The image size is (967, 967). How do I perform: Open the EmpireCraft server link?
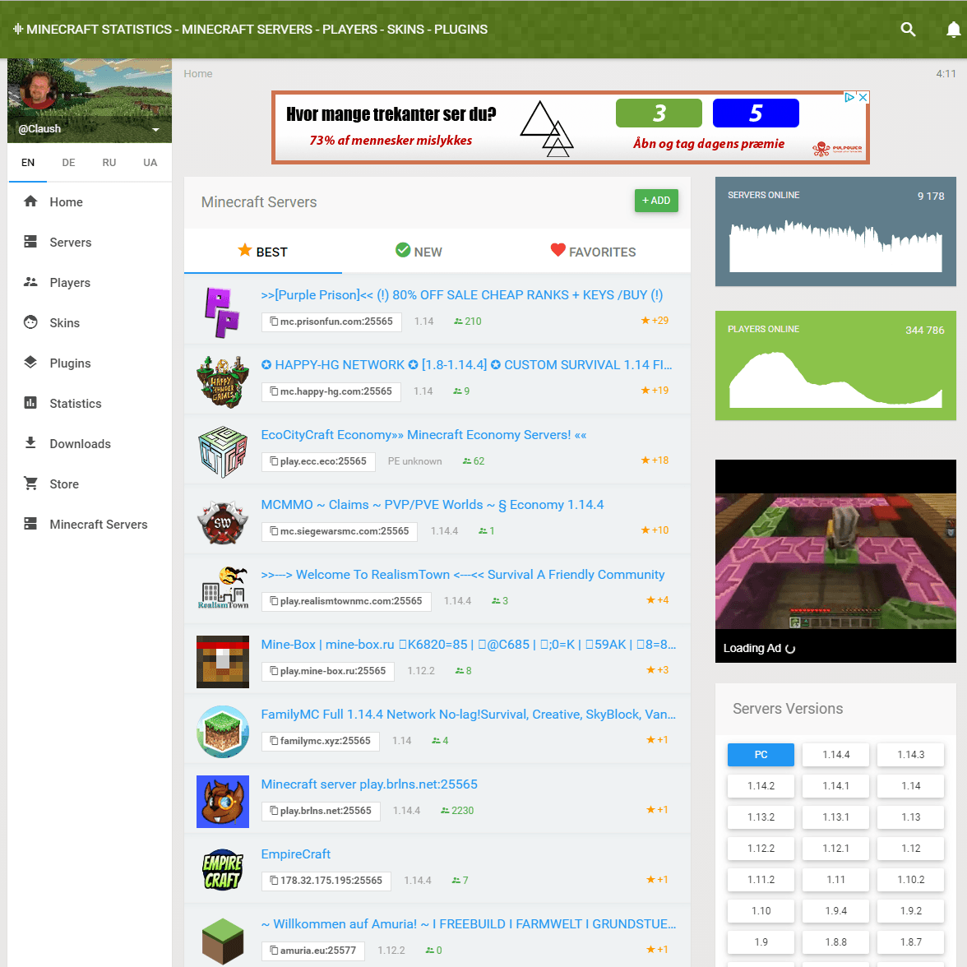click(295, 854)
